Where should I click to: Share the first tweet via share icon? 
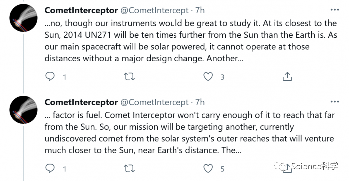[287, 77]
